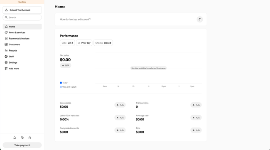The image size is (270, 150).
Task: Open the Date Oct 8 filter
Action: (67, 43)
